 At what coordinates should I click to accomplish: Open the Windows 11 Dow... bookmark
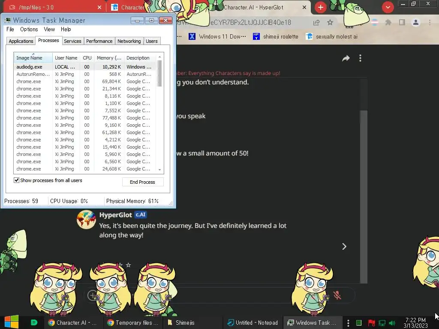217,37
